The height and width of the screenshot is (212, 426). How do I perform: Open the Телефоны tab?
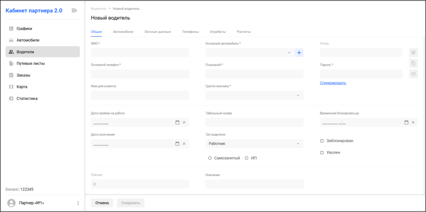click(190, 32)
